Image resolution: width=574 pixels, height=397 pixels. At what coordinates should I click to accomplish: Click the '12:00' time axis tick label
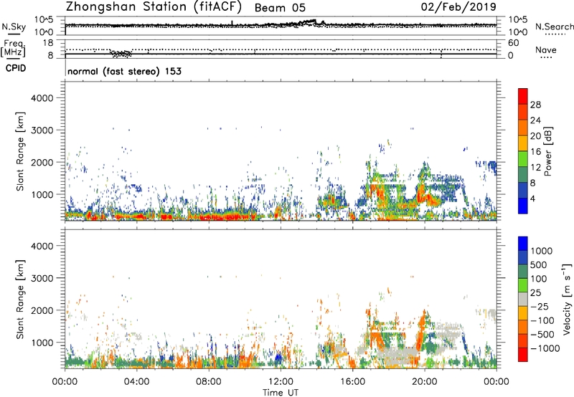281,382
